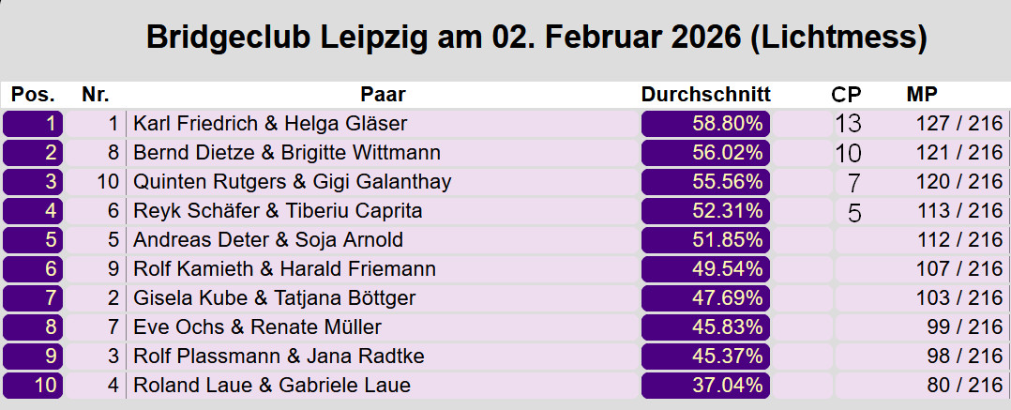Click the 127 / 216 MP score
Viewport: 1011px width, 410px height.
click(x=959, y=123)
